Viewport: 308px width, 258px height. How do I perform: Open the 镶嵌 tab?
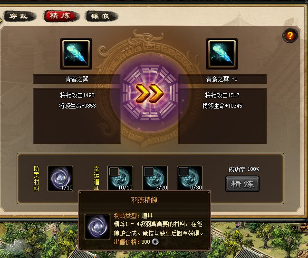(x=101, y=16)
